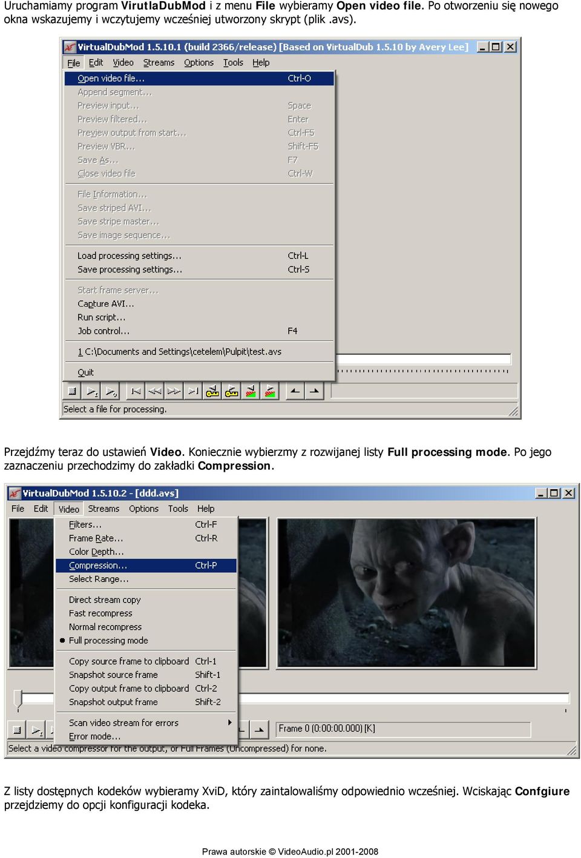The image size is (581, 858).
Task: Select Fast recompress mode
Action: [x=100, y=613]
